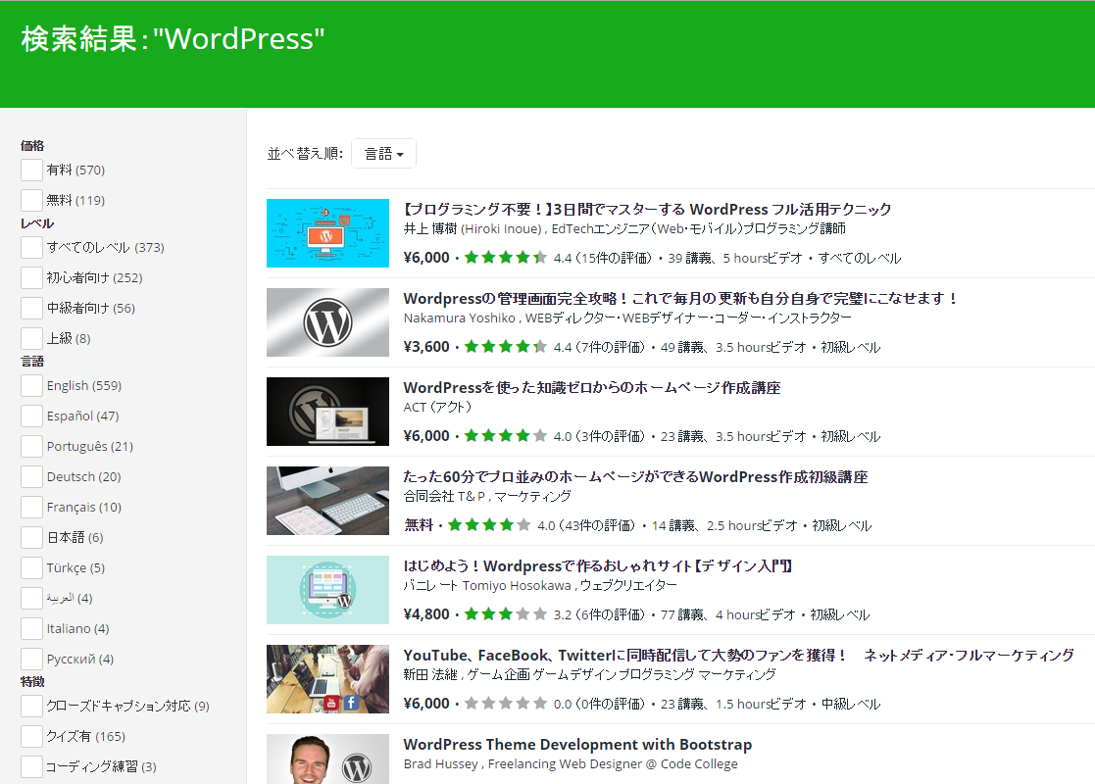Click the star rating of the ¥3,600 course
Viewport: 1095px width, 784px height.
(x=506, y=346)
